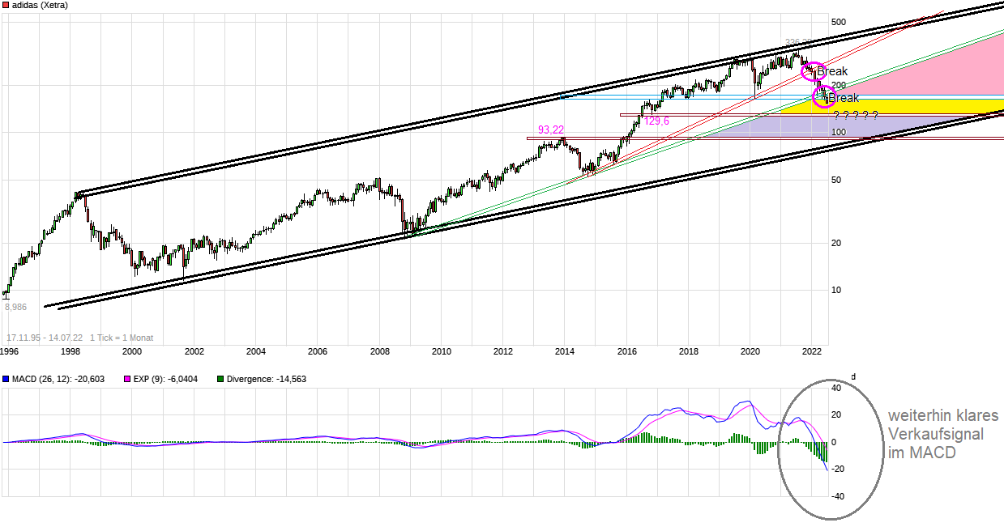This screenshot has height=527, width=1004.
Task: Click the blue MACD legend swatch
Action: pyautogui.click(x=6, y=379)
